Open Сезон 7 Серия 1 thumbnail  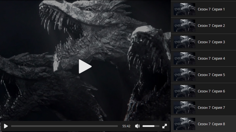[184, 9]
